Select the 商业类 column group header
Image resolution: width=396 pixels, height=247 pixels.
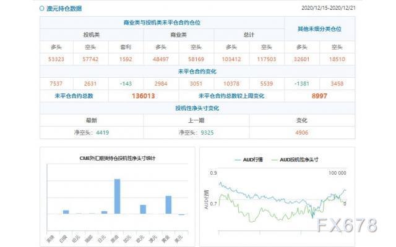(179, 35)
